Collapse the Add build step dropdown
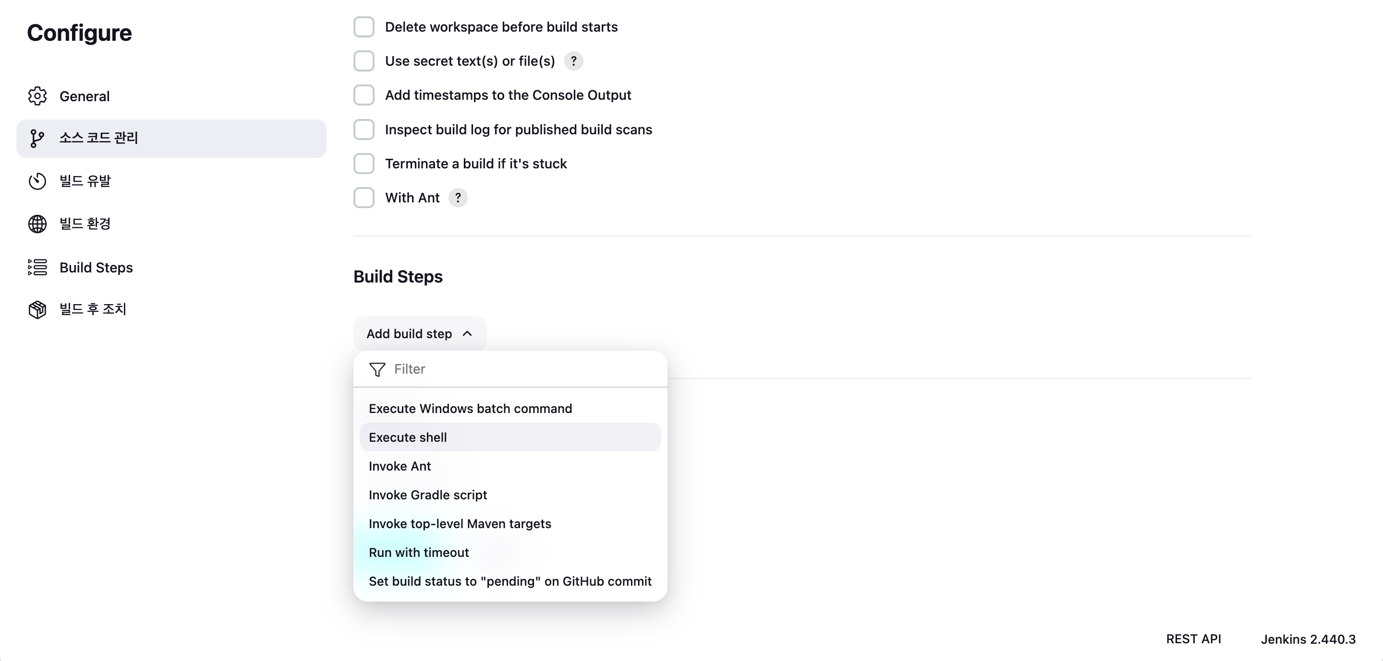This screenshot has width=1383, height=661. tap(420, 333)
